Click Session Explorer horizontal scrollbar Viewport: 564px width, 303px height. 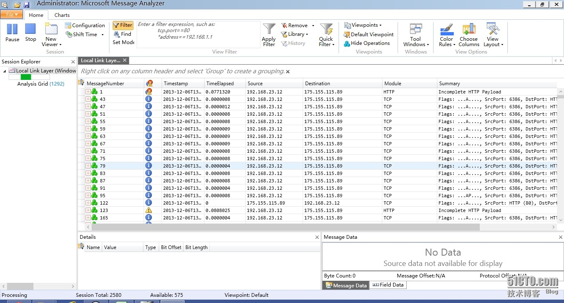[20, 286]
